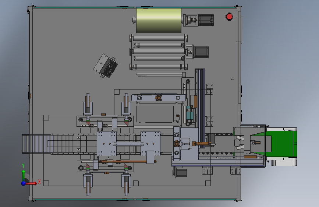The image size is (319, 207).
Task: Click the blue Z-axis sphere at triad origin
Action: click(x=24, y=183)
